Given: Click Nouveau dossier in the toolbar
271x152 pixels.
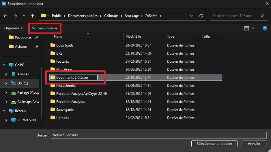Looking at the screenshot, I should click(44, 28).
